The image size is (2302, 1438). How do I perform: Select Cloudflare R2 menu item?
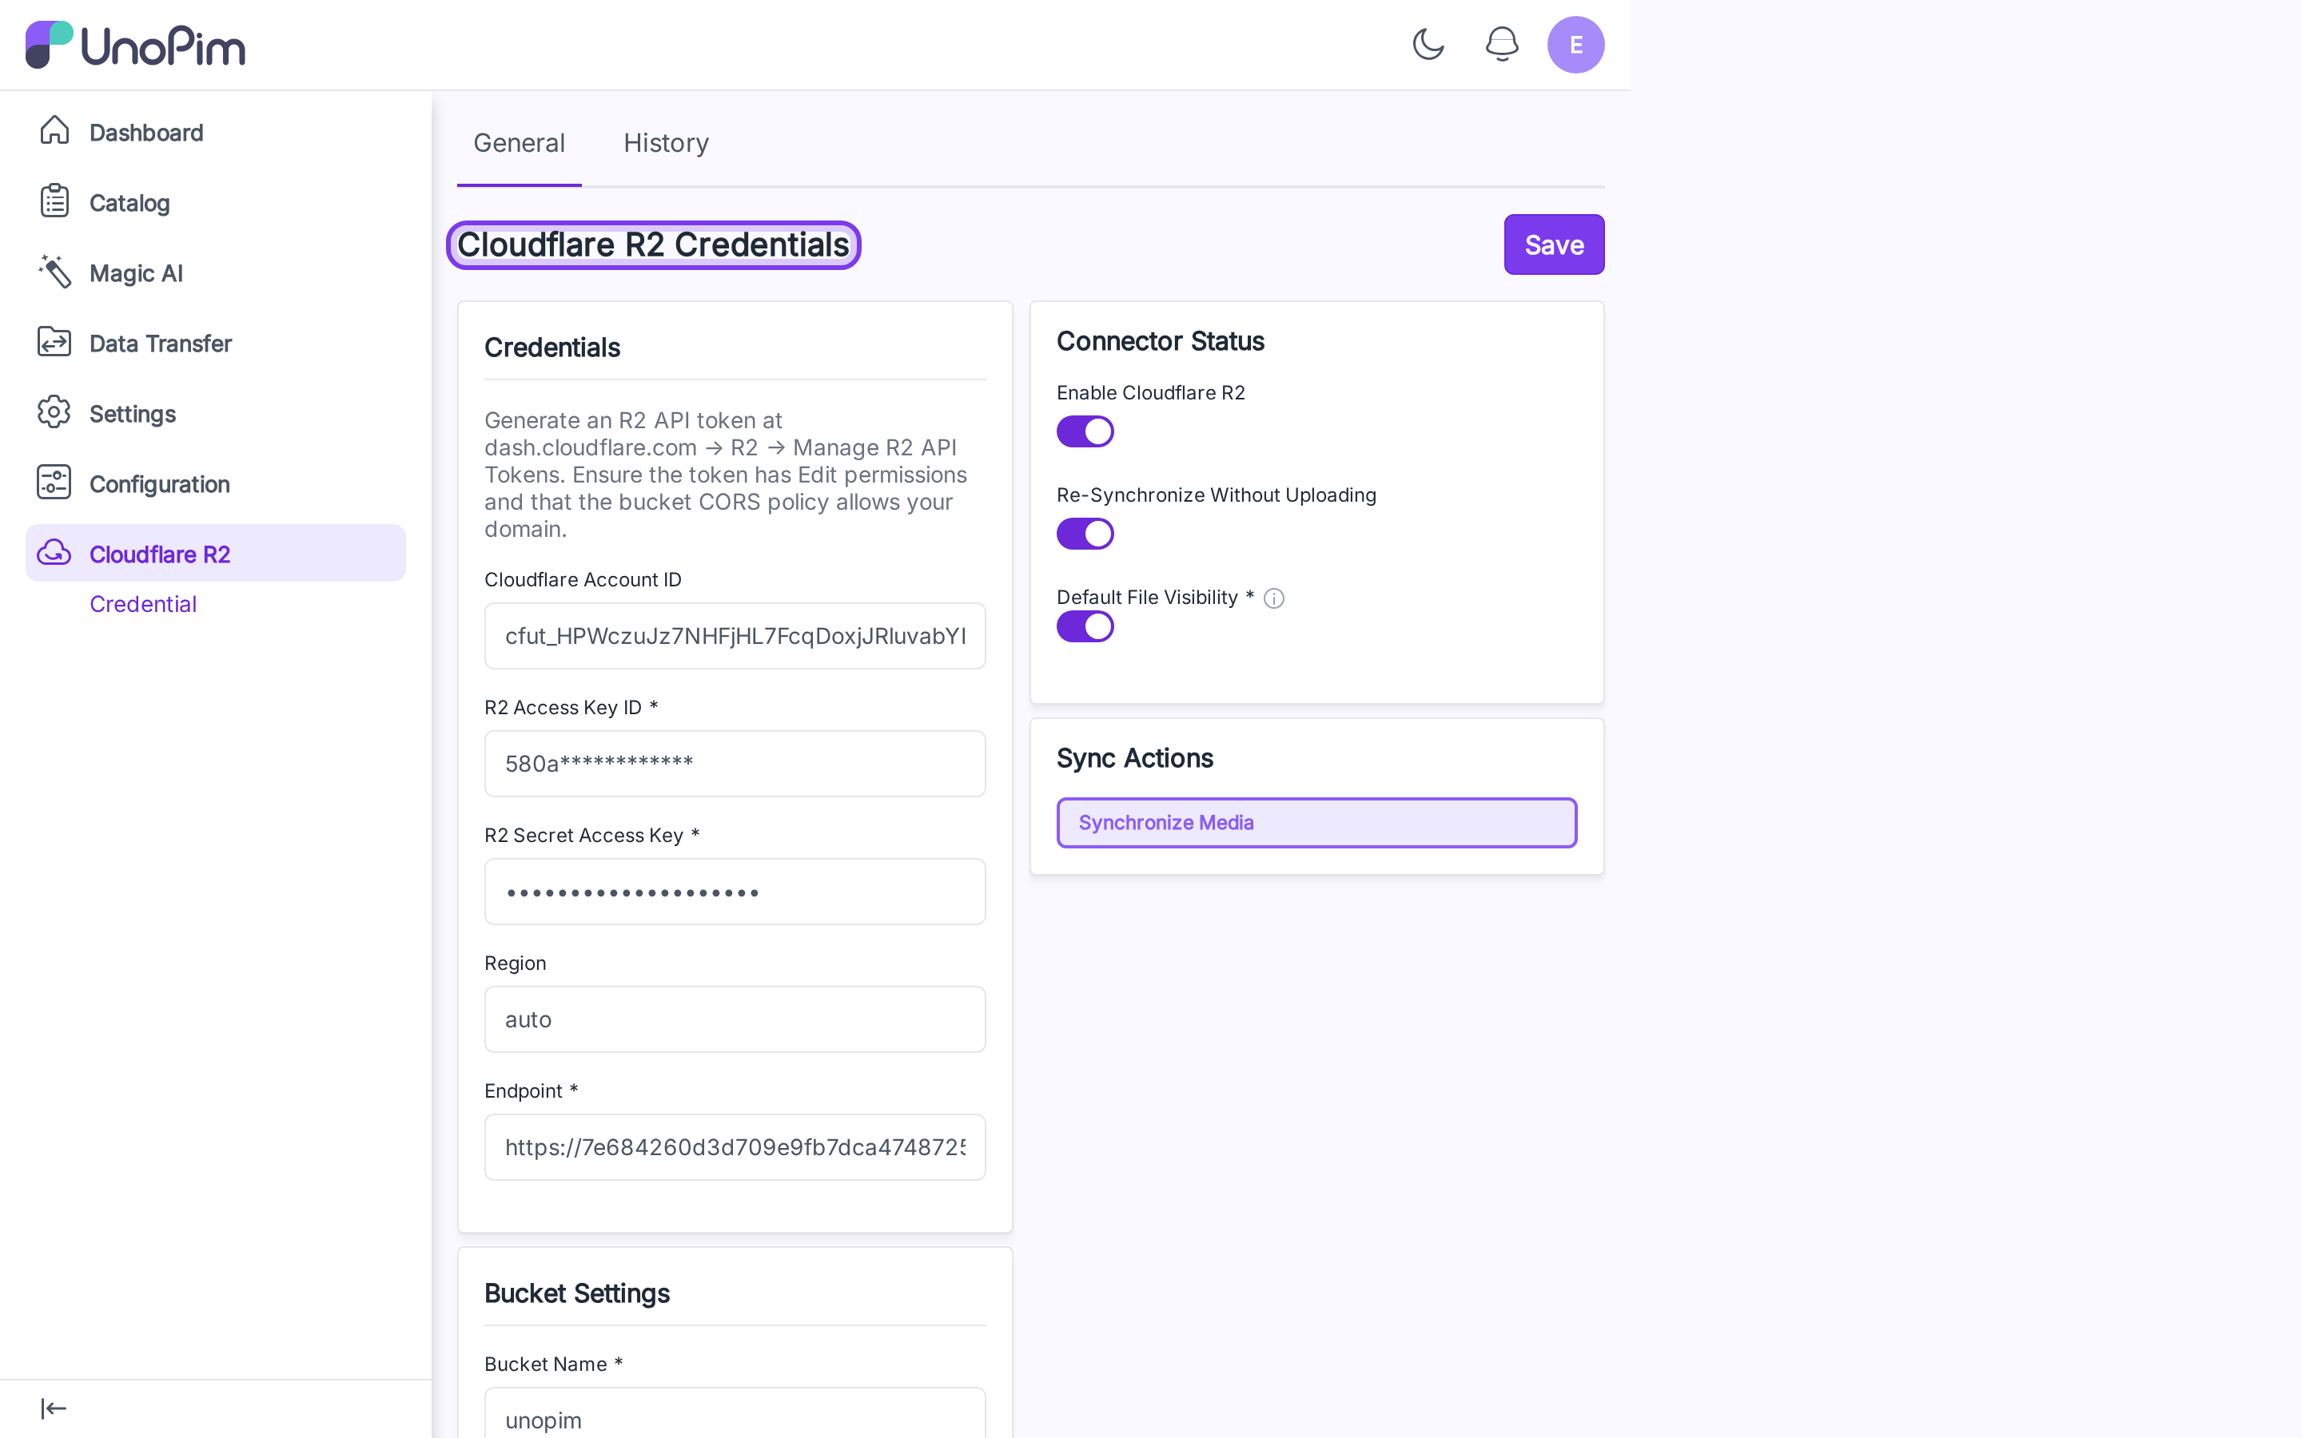[215, 554]
